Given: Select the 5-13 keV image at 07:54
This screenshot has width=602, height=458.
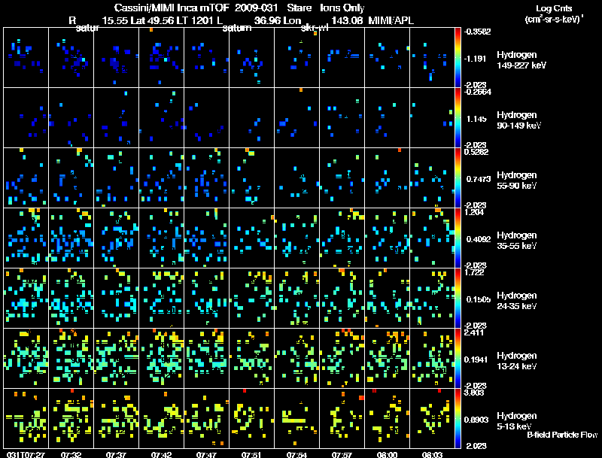Looking at the screenshot, I should tap(296, 419).
